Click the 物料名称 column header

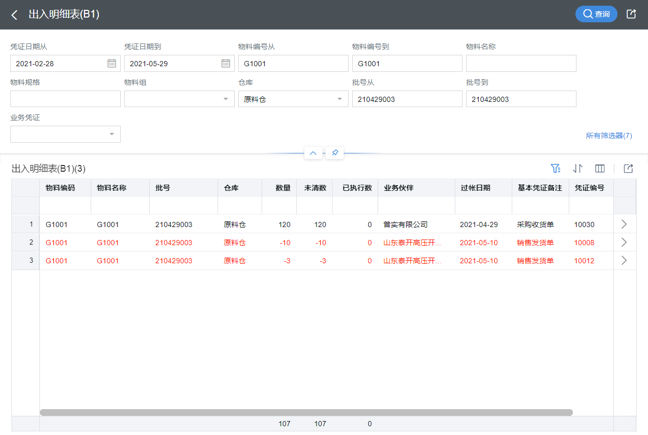point(120,188)
